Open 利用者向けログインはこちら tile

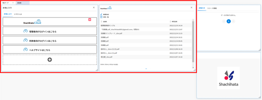point(50,40)
